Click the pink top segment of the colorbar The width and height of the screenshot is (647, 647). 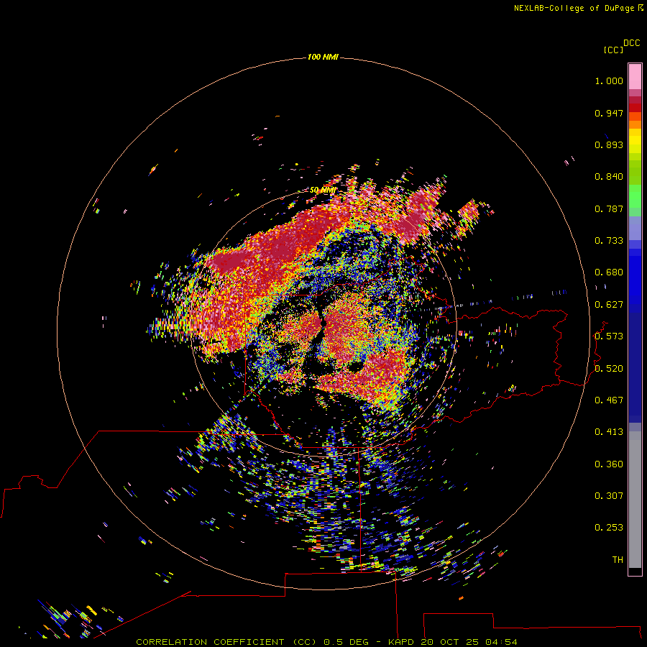pos(635,76)
